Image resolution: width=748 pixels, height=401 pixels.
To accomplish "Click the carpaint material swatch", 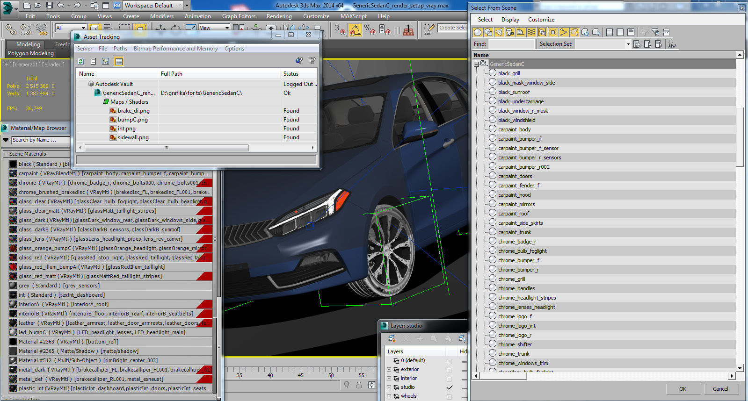I will pos(13,173).
